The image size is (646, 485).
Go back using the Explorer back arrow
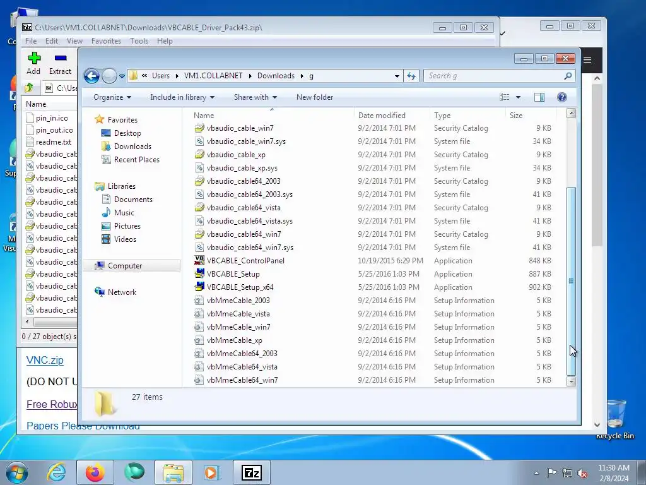click(91, 76)
